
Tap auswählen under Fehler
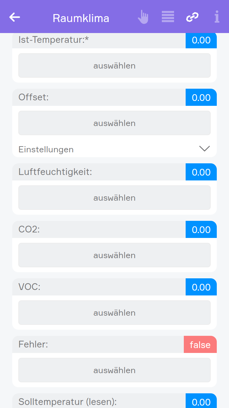point(114,370)
